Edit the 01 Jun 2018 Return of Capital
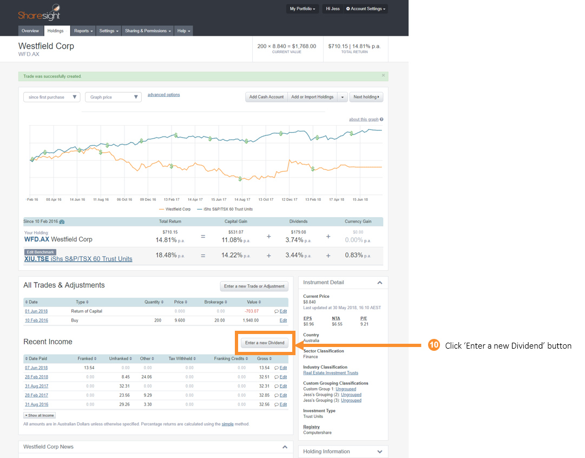Screen dimensions: 585x458 click(x=283, y=311)
